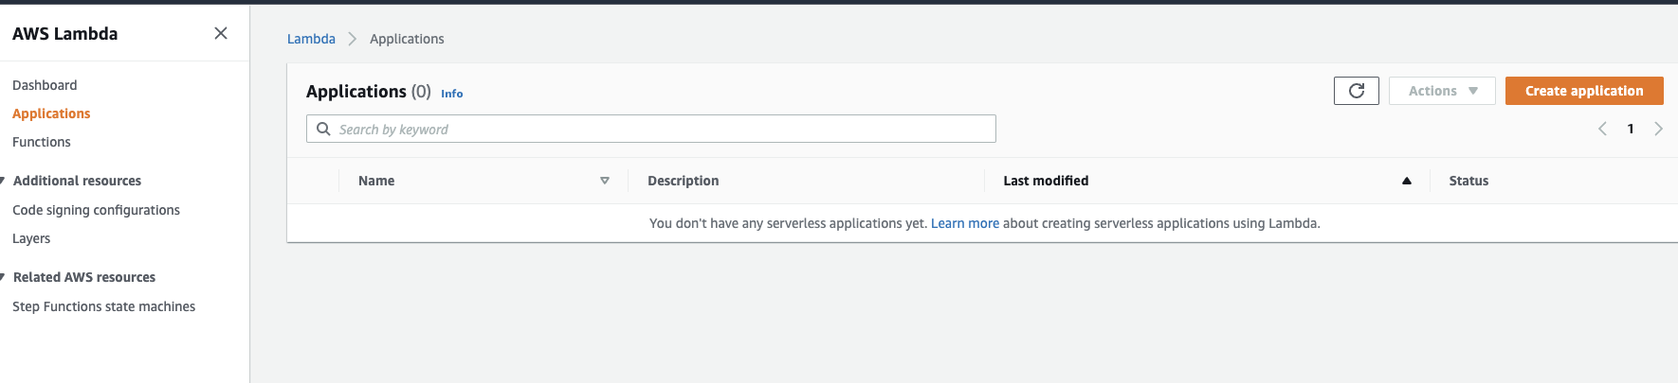Go to next page arrow

pos(1658,129)
